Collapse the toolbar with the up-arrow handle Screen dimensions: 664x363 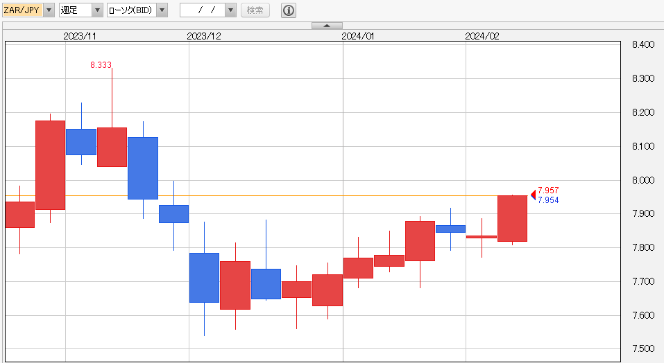pos(327,26)
